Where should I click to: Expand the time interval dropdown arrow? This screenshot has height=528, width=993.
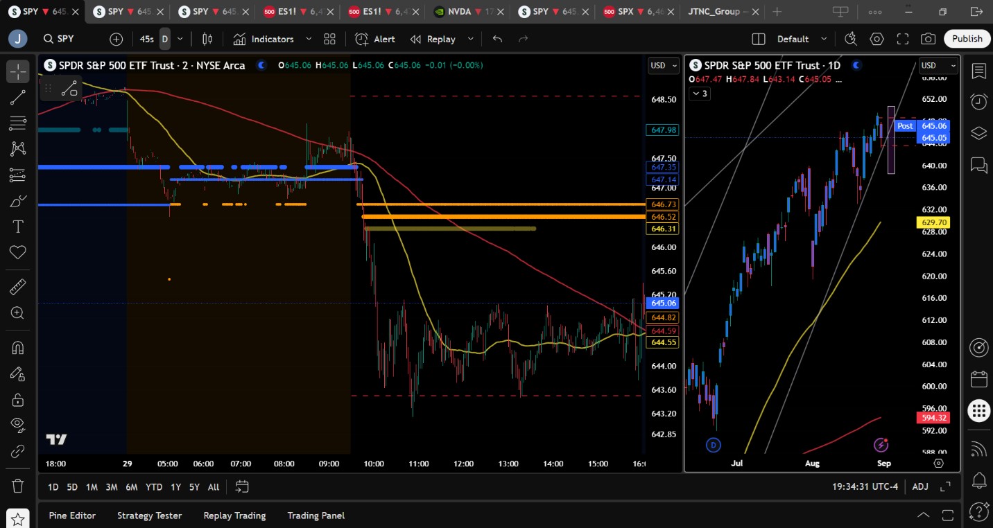click(180, 39)
